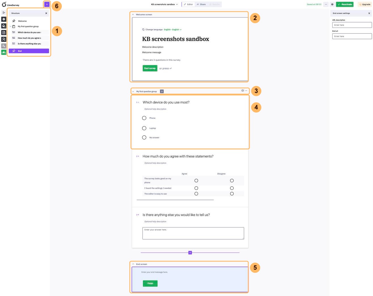The height and width of the screenshot is (296, 373).
Task: Click the Finish button
Action: (x=150, y=283)
